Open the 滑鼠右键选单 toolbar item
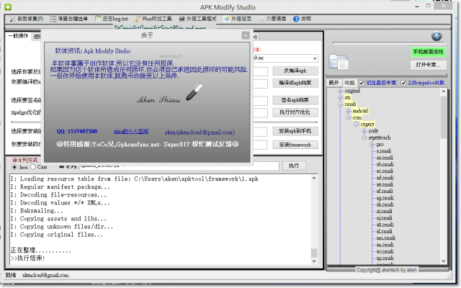Viewport: 461px width, 288px height. [x=69, y=19]
